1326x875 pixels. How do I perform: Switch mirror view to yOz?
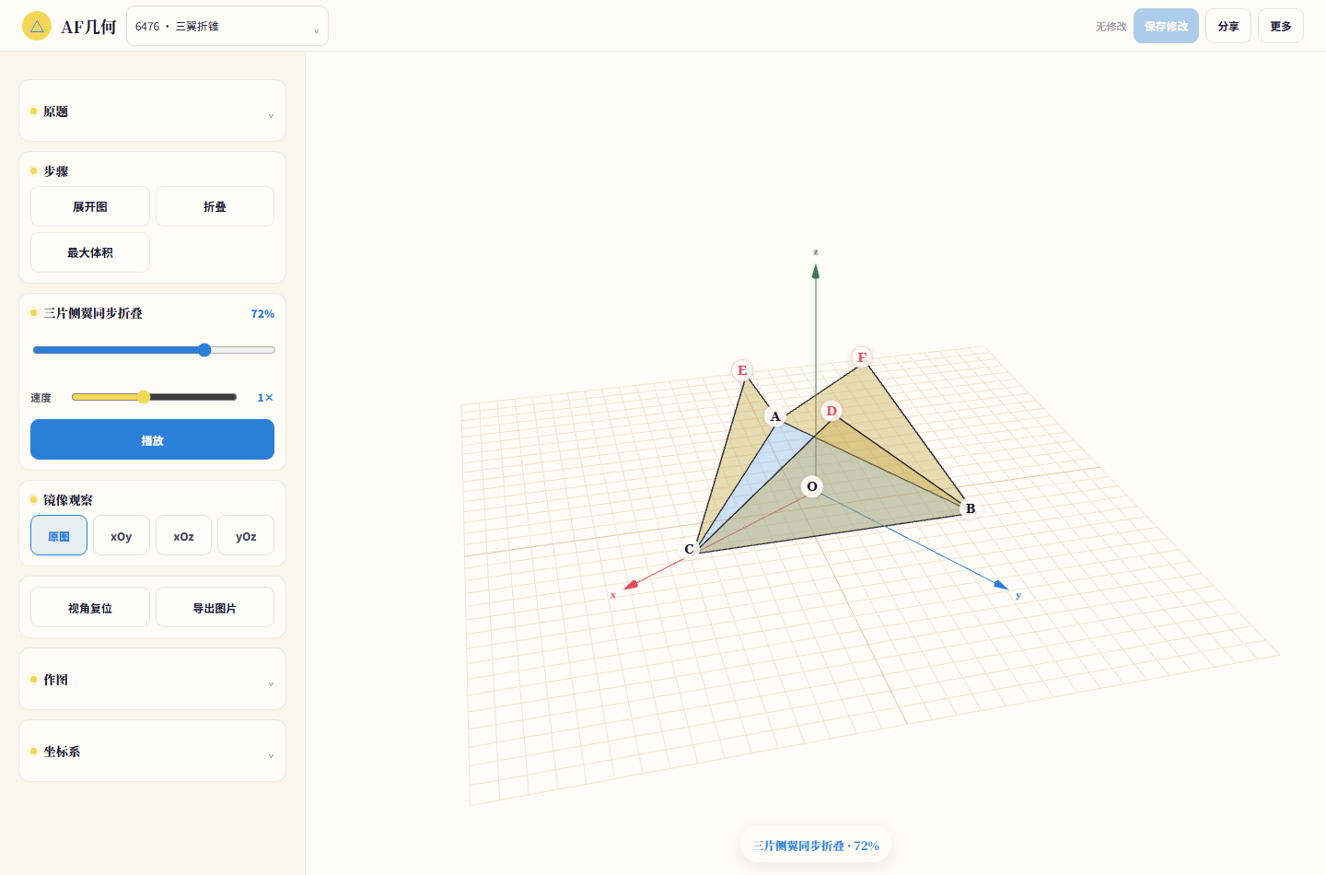(x=246, y=535)
